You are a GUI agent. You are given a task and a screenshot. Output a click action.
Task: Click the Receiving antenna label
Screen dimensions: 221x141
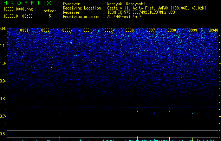81,17
